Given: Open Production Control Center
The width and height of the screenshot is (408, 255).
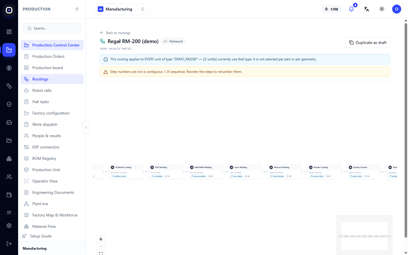Looking at the screenshot, I should coord(52,45).
